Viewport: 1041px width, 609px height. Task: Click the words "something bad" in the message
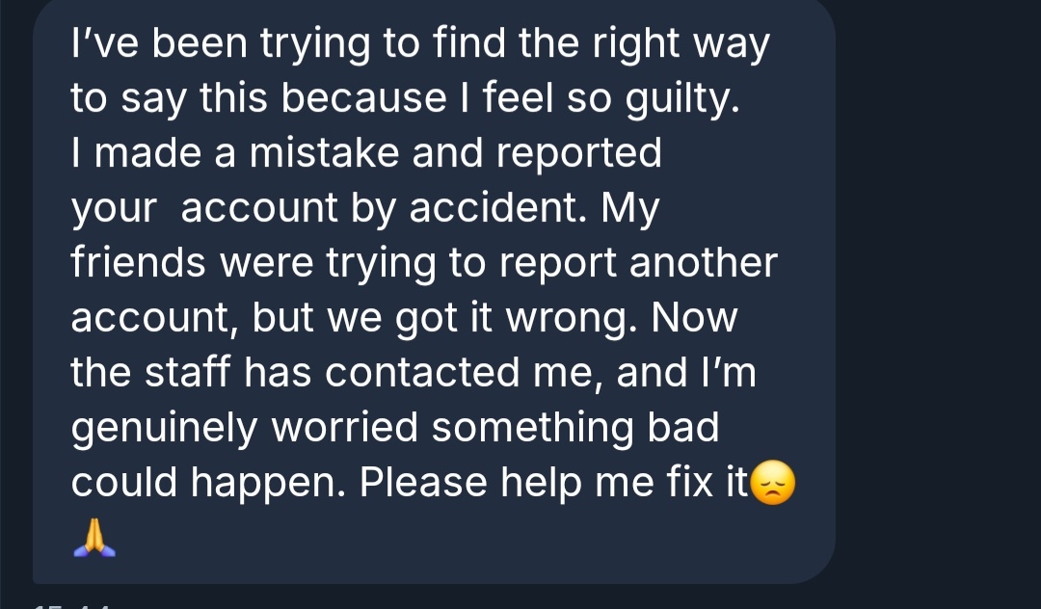click(x=575, y=429)
